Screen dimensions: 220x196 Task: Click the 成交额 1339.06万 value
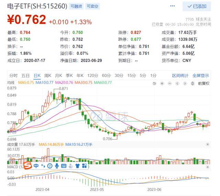(x=188, y=40)
